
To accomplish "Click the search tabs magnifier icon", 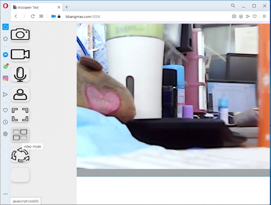I will click(x=233, y=6).
